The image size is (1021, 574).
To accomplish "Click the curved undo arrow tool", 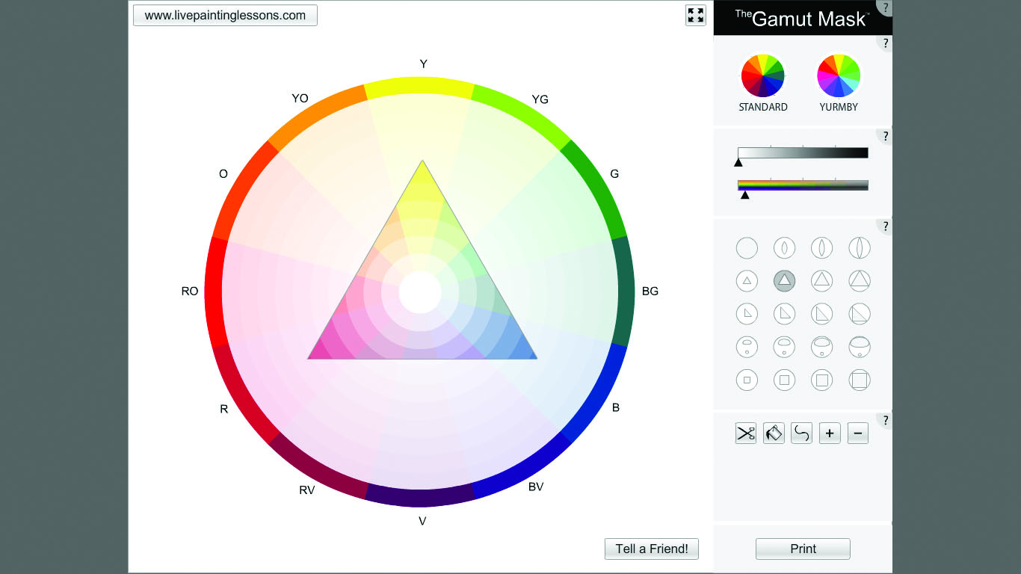I will (801, 433).
